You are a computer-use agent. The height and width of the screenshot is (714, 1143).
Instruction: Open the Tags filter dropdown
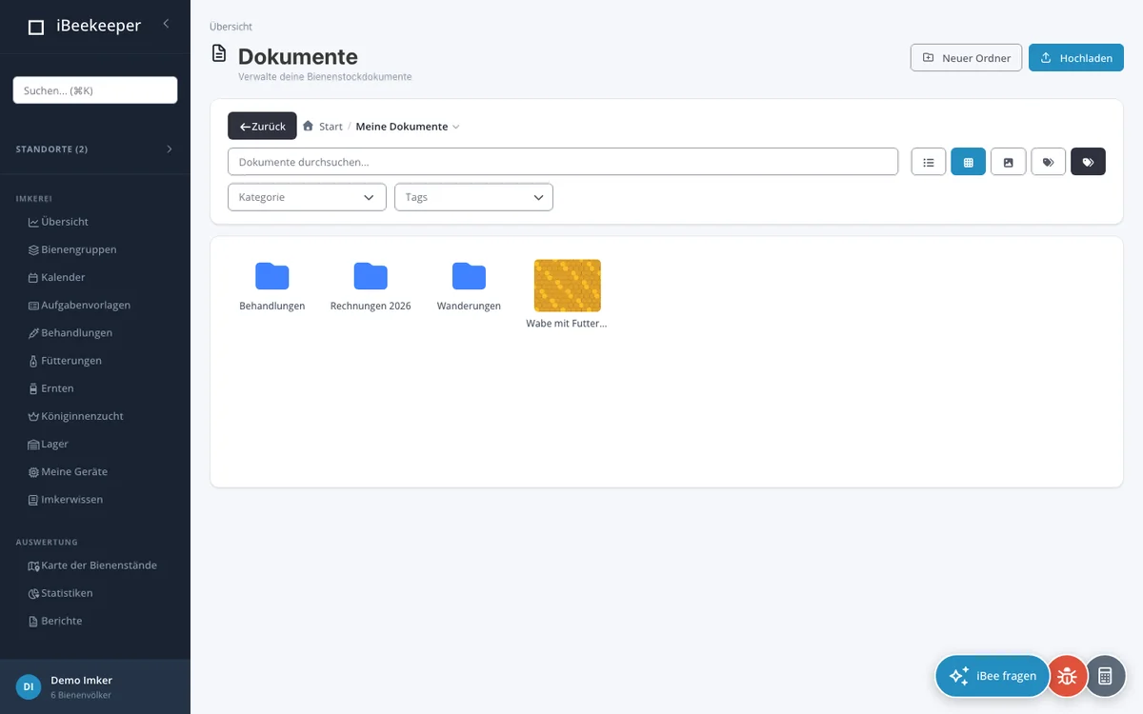coord(473,197)
